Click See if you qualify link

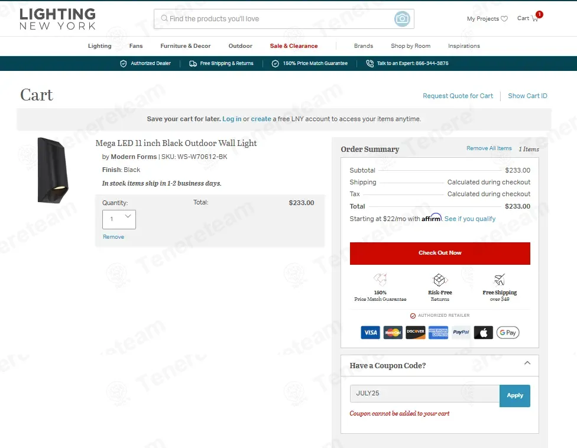pyautogui.click(x=470, y=219)
